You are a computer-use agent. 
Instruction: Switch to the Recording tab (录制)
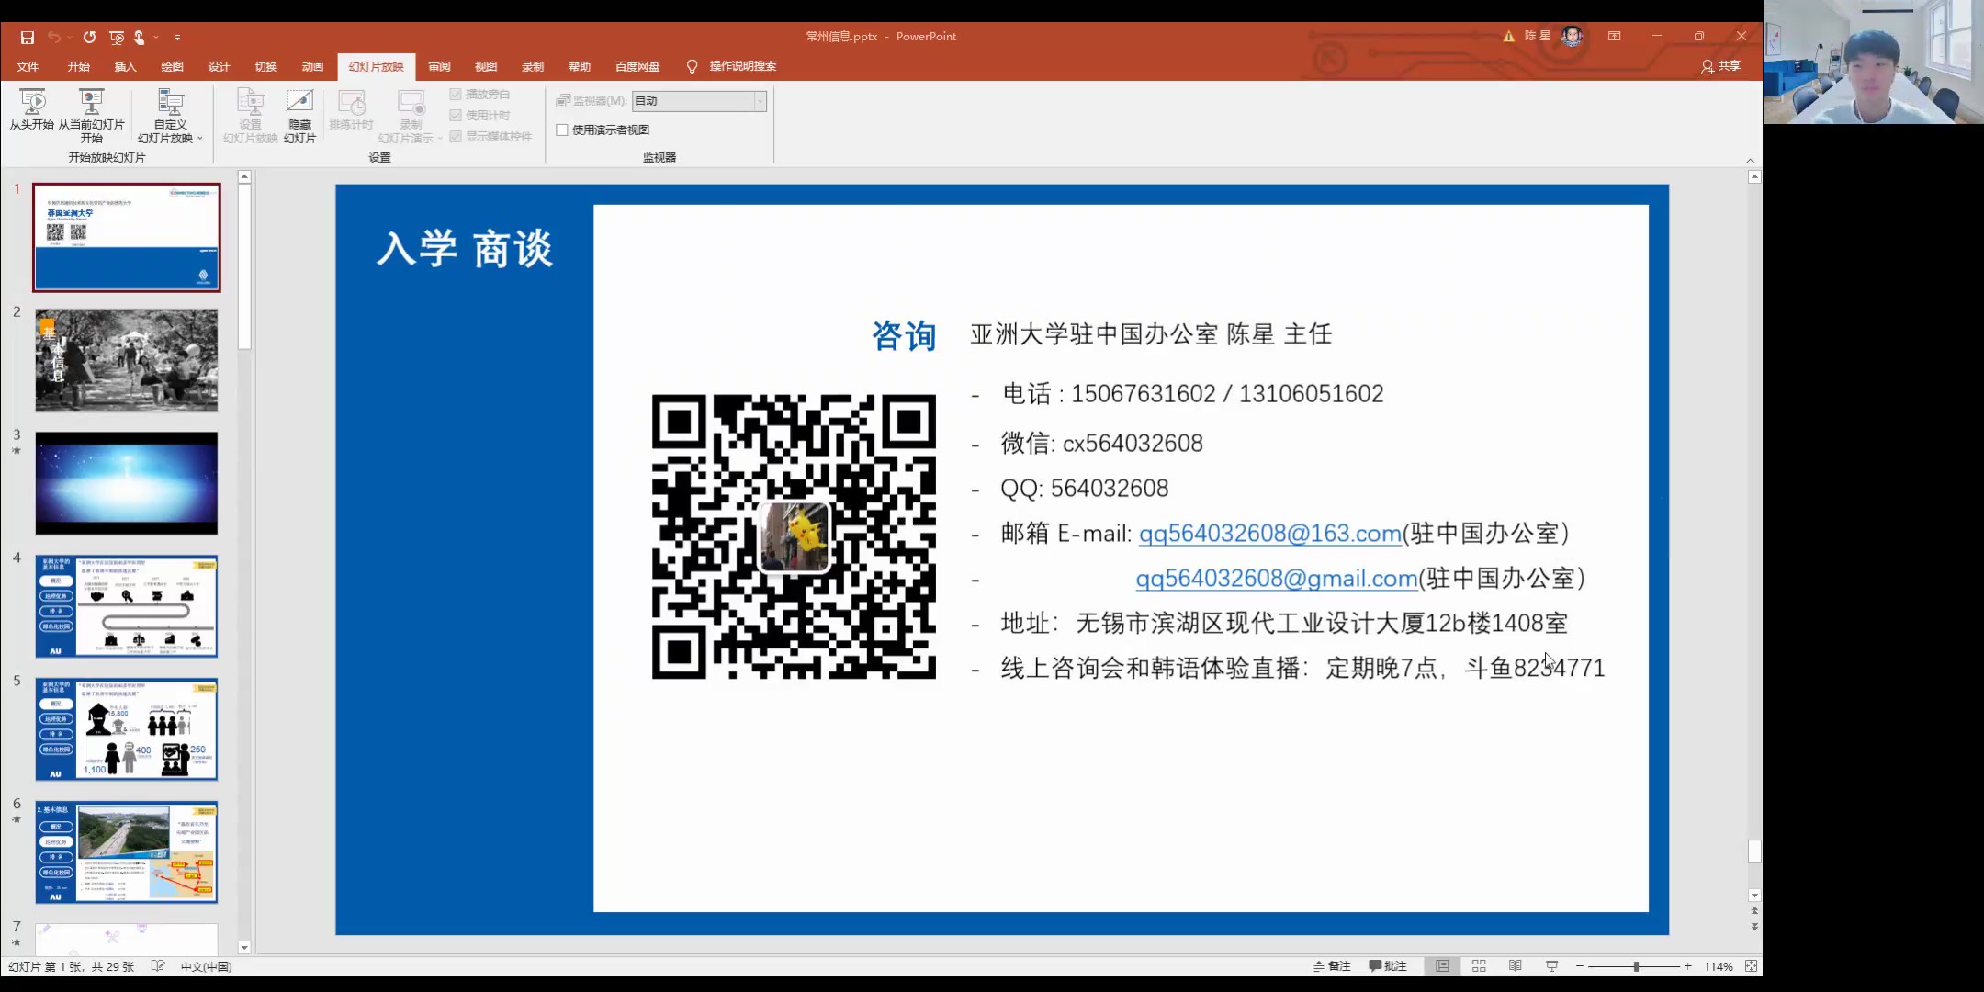click(x=533, y=66)
